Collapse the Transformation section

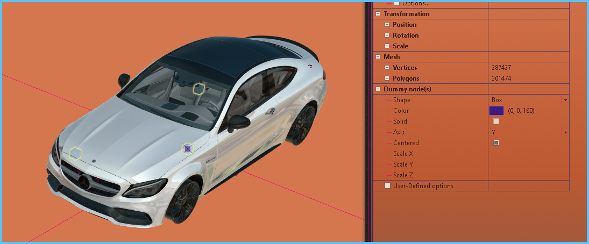378,14
